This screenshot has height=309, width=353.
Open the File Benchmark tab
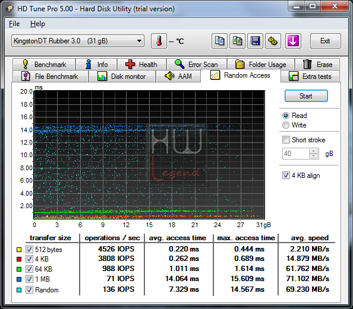(x=51, y=76)
